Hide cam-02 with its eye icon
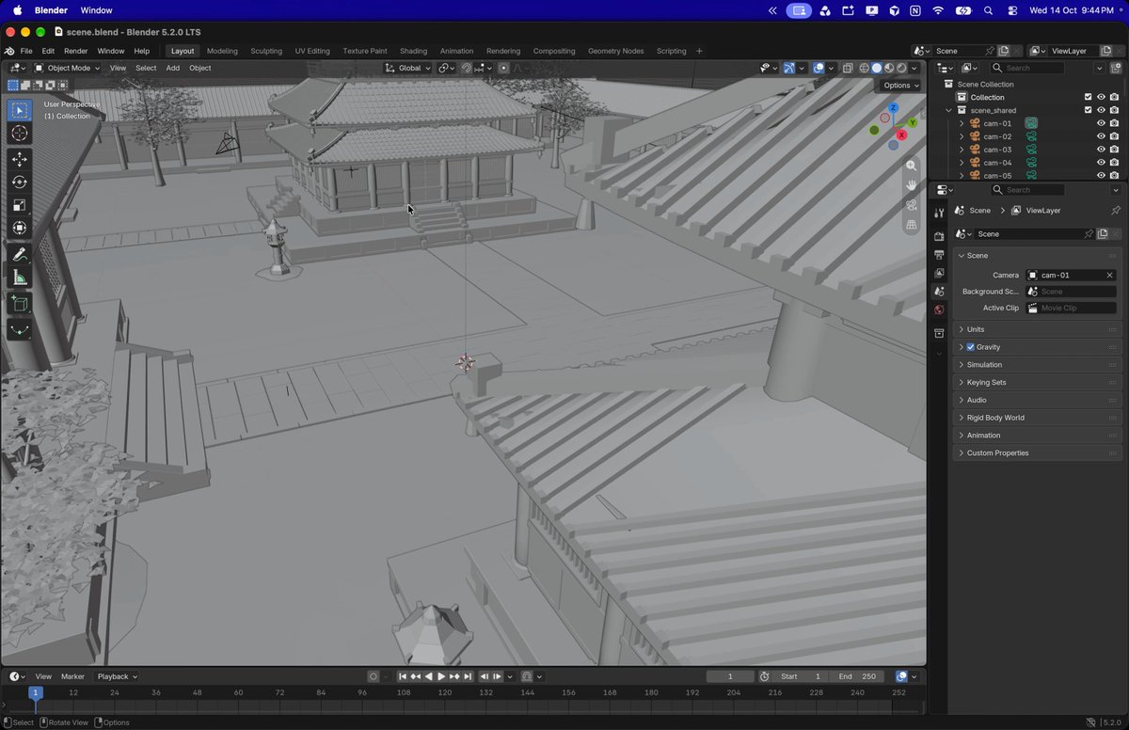The width and height of the screenshot is (1129, 730). click(1101, 136)
